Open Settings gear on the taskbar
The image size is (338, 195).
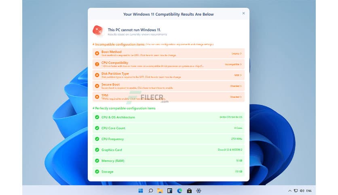[199, 191]
